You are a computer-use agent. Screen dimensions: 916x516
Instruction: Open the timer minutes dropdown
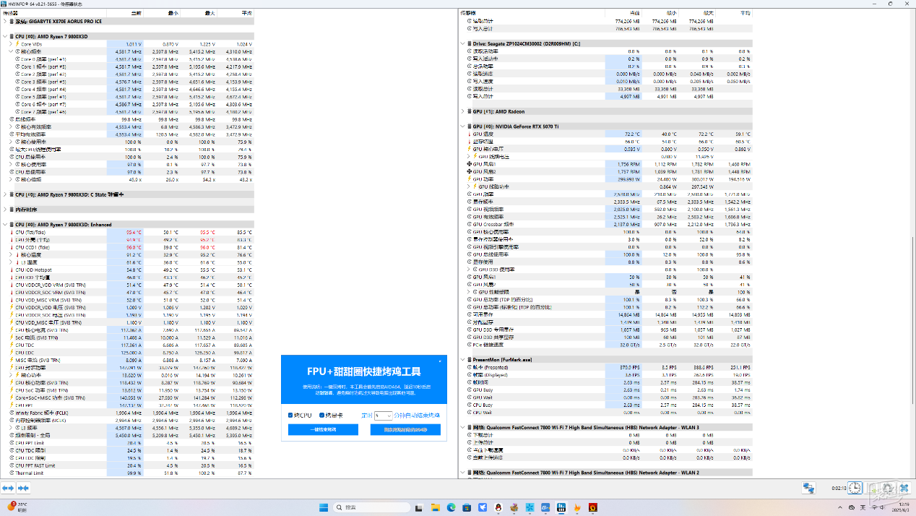coord(383,416)
